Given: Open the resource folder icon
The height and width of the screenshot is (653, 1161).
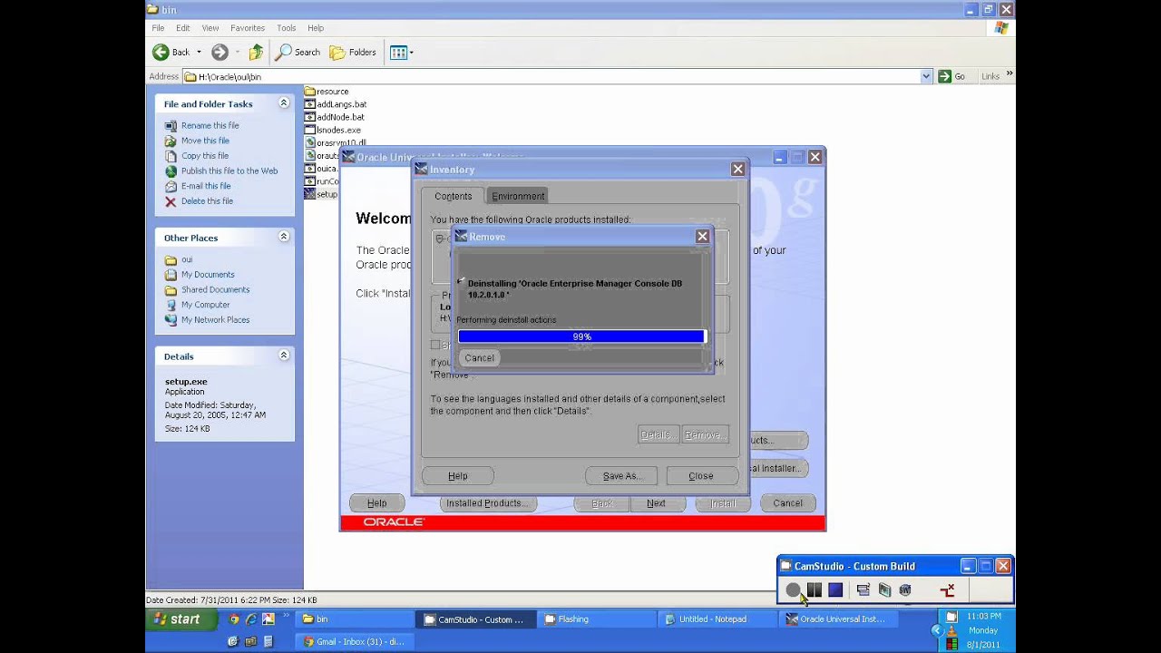Looking at the screenshot, I should pyautogui.click(x=309, y=92).
